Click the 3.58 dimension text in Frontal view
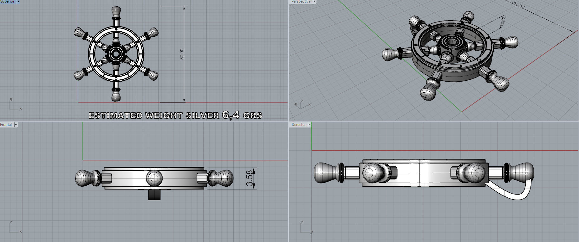The image size is (579, 242). click(250, 178)
